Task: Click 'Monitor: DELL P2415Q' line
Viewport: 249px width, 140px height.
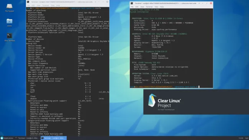Action: [x=149, y=45]
